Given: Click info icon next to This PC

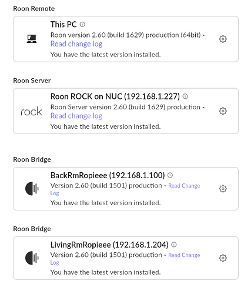Looking at the screenshot, I should pyautogui.click(x=82, y=24).
